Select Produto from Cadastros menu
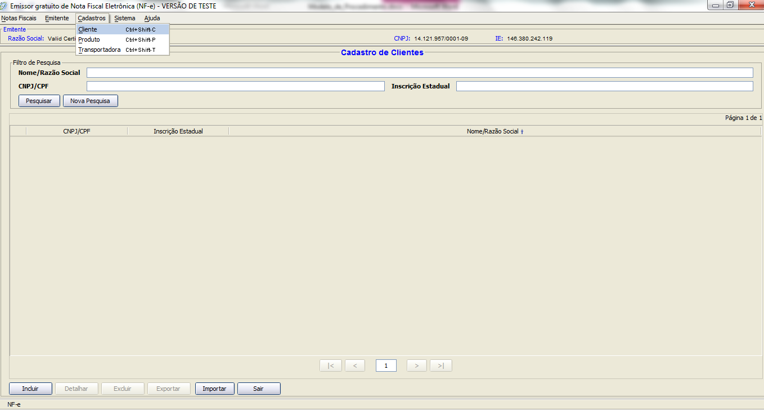This screenshot has height=410, width=764. click(123, 39)
